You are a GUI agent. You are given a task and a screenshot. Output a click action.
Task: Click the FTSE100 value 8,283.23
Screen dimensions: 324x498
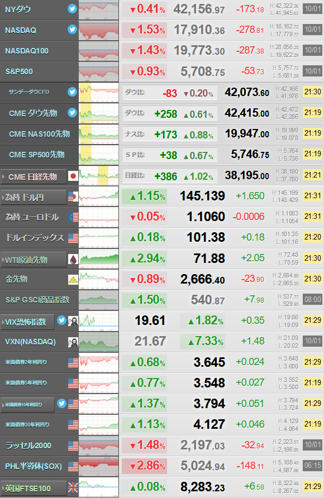pos(203,487)
